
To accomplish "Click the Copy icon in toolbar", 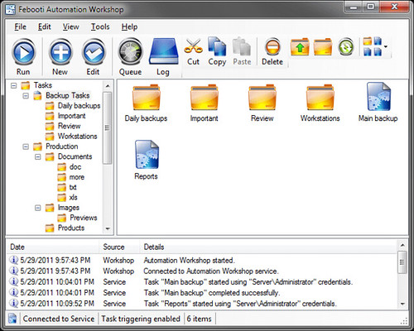I will coord(217,46).
